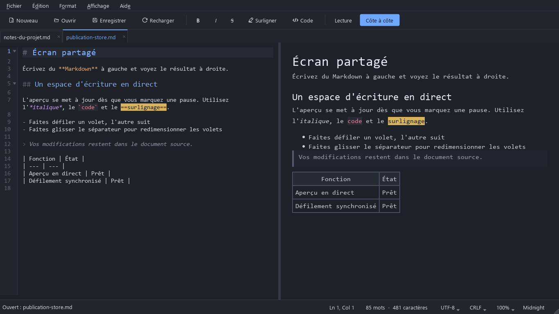Click the 'Défilement synchronisé' preview table cell
Viewport: 559px width, 314px height.
click(x=336, y=206)
